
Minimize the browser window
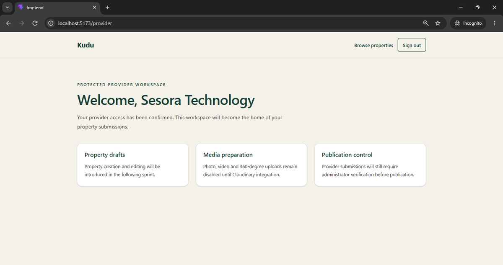[461, 8]
